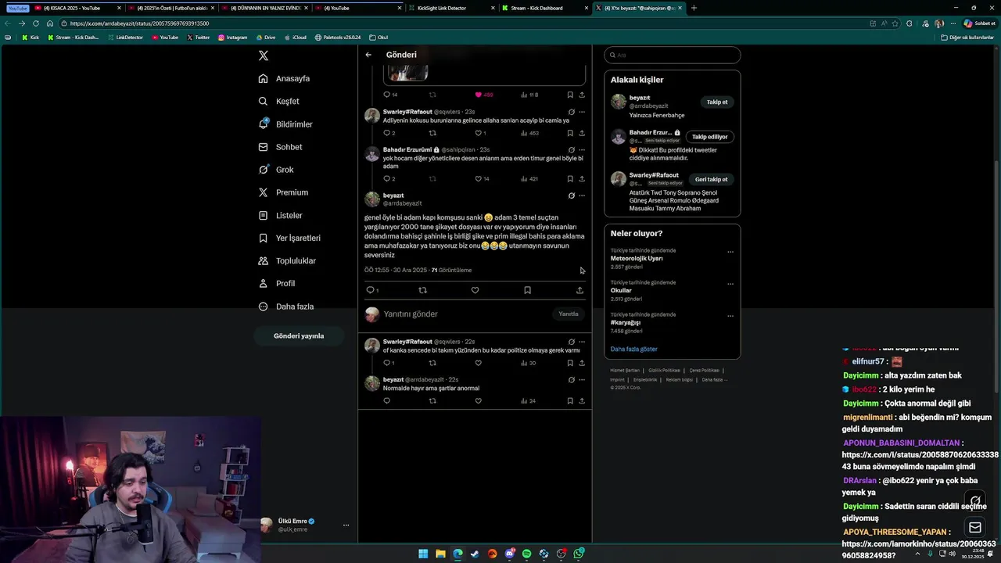Open more options for Okullar trend
Viewport: 1001px width, 563px height.
point(730,284)
